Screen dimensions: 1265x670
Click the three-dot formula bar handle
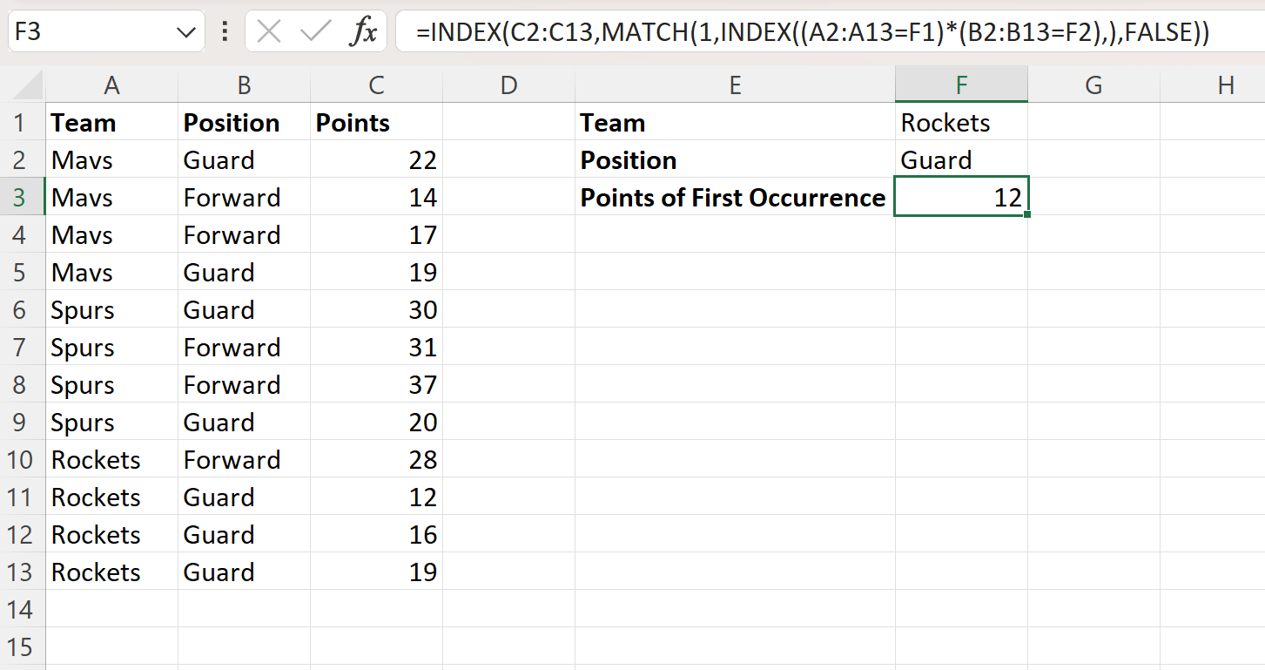point(225,32)
